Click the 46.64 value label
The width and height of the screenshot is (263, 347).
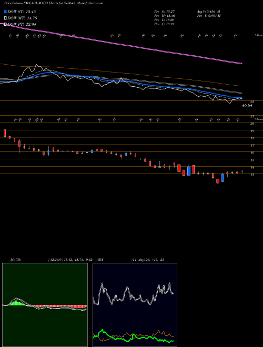pos(247,106)
